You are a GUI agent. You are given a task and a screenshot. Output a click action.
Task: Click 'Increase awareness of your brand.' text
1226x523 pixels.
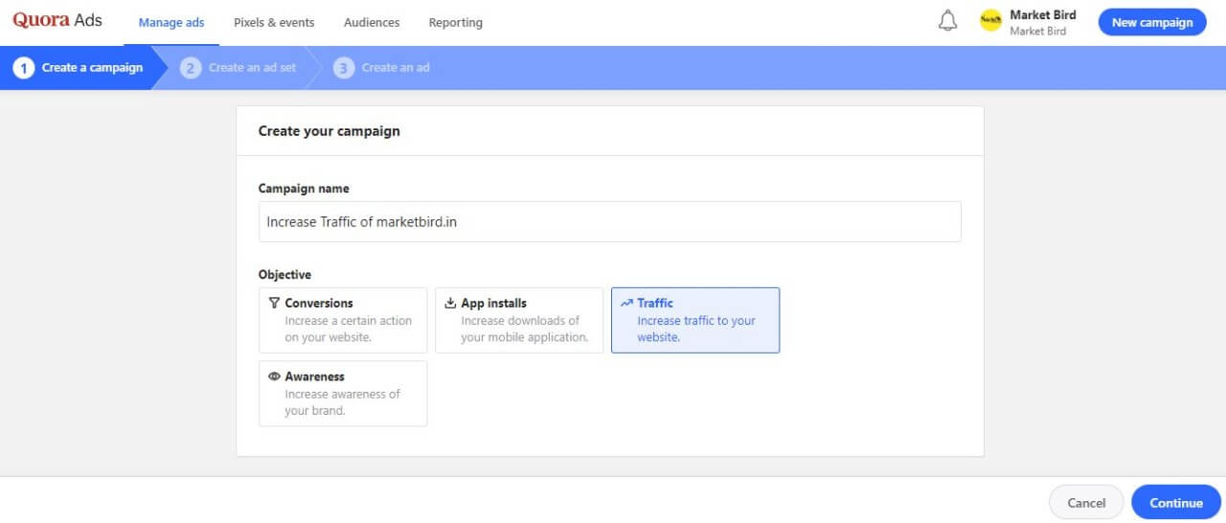tap(343, 402)
